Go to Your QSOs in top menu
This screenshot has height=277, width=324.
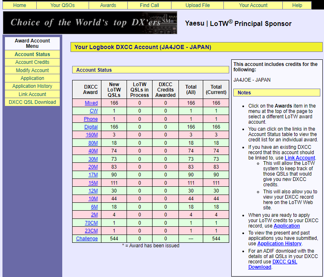coord(63,5)
